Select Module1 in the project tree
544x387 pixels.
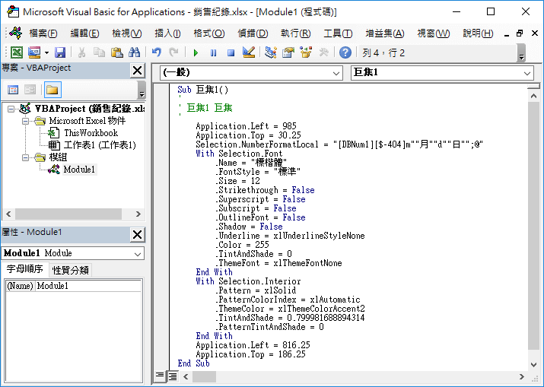point(79,170)
